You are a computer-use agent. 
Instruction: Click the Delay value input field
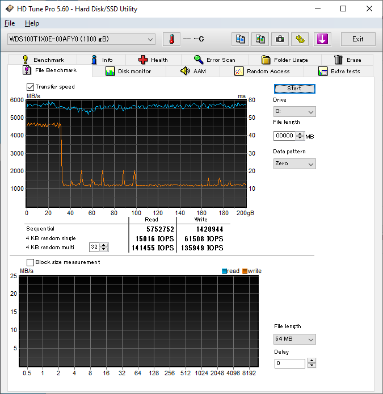click(289, 363)
